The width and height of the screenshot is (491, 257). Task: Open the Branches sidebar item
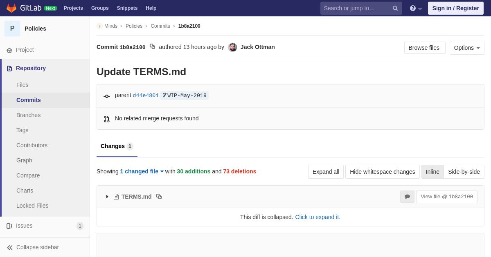28,115
